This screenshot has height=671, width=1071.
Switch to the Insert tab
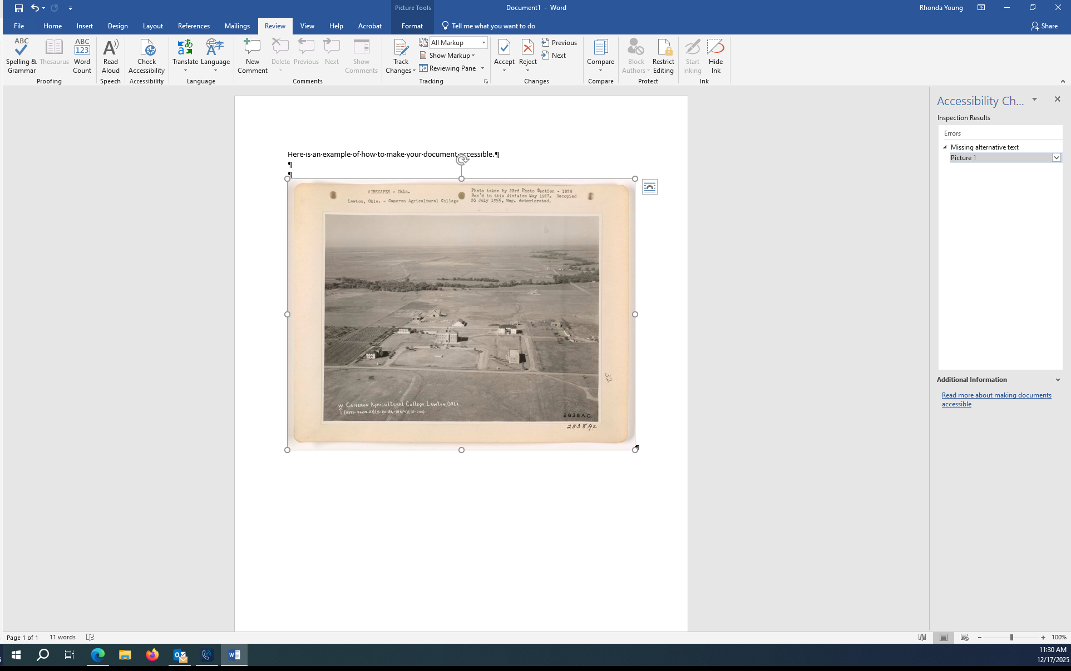coord(85,26)
